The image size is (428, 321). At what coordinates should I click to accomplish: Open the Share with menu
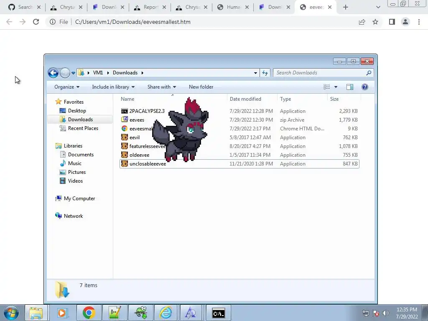point(162,87)
